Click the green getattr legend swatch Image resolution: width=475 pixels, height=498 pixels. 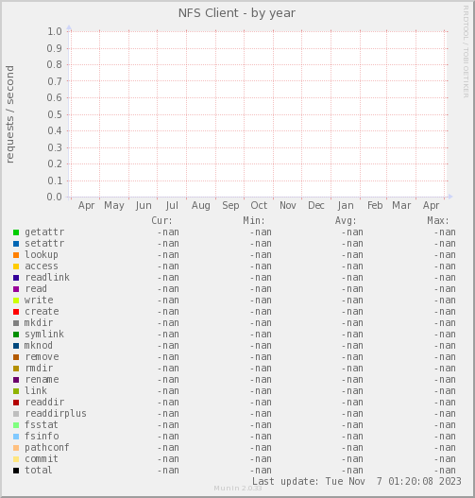point(16,232)
